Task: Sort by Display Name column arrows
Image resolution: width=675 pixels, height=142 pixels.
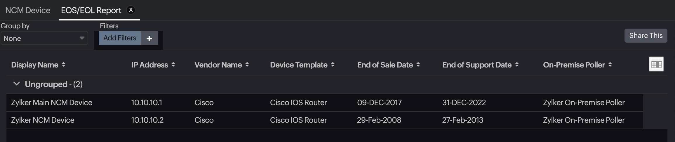Action: [64, 65]
